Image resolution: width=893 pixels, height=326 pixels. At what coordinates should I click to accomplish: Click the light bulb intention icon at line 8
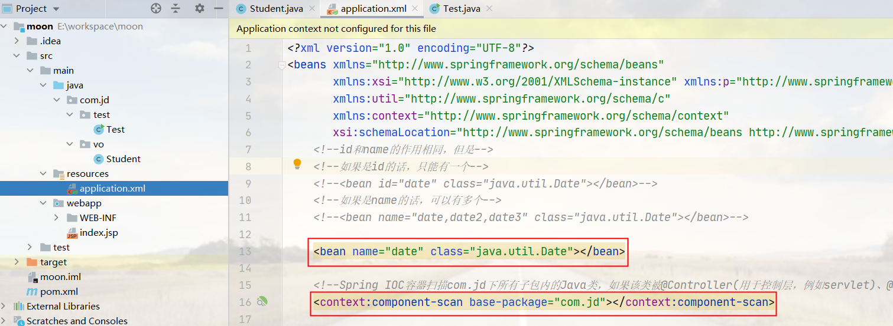tap(297, 164)
